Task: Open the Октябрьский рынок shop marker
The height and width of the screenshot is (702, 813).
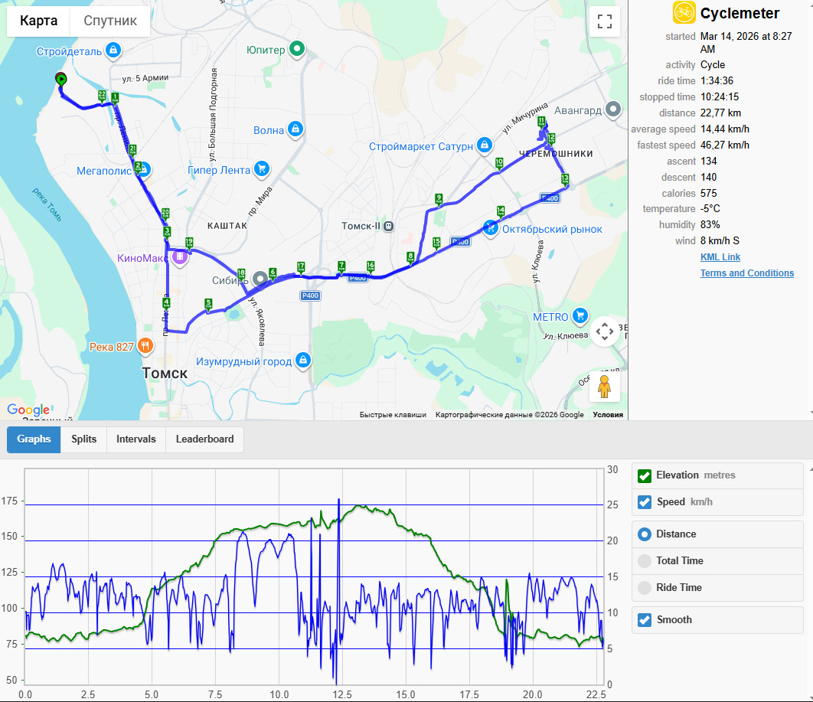Action: pyautogui.click(x=490, y=227)
